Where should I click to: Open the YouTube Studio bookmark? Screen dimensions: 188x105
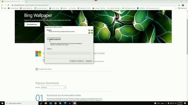(13, 8)
